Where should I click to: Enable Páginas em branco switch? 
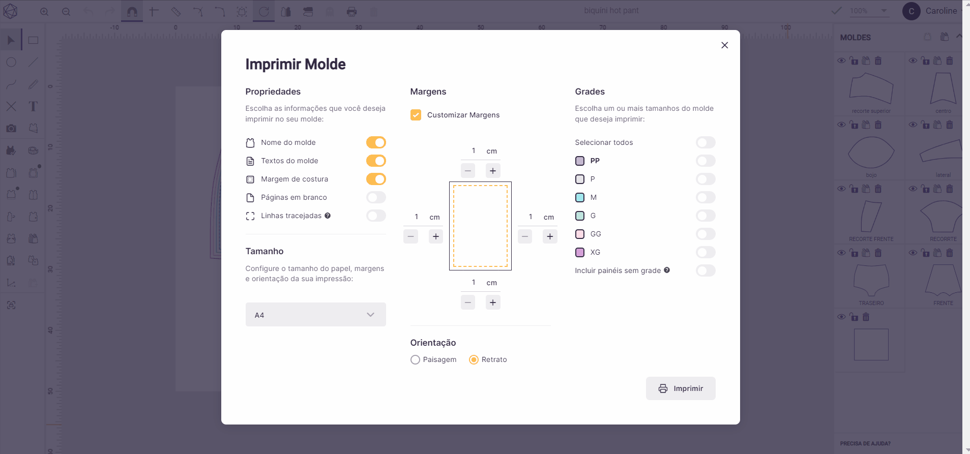tap(376, 197)
